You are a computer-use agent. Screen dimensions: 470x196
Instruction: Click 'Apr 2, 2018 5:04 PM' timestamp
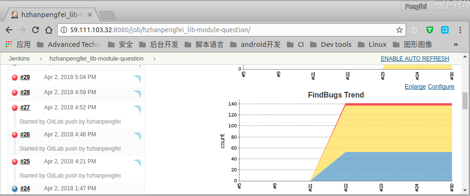(x=70, y=77)
